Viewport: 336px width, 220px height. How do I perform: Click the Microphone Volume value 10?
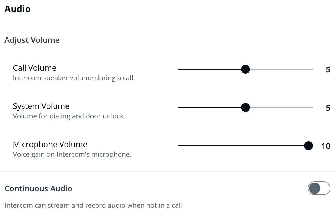click(326, 146)
